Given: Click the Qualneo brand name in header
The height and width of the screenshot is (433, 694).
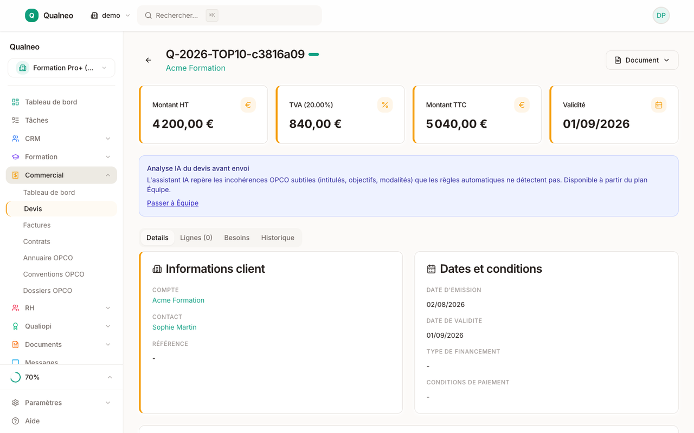Looking at the screenshot, I should 58,16.
